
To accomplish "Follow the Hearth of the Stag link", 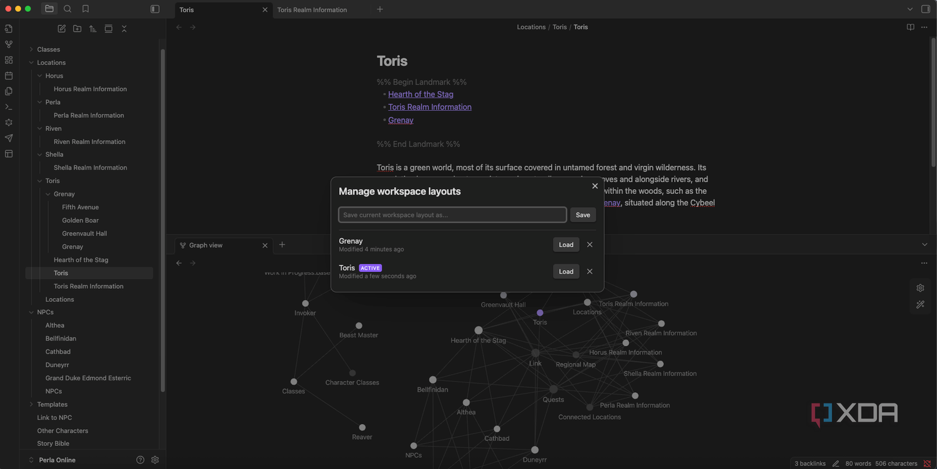I will (421, 94).
